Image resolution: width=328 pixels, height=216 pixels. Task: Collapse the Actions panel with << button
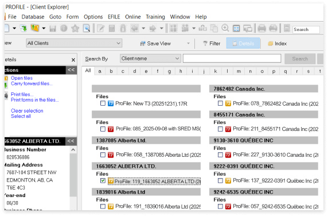71,70
